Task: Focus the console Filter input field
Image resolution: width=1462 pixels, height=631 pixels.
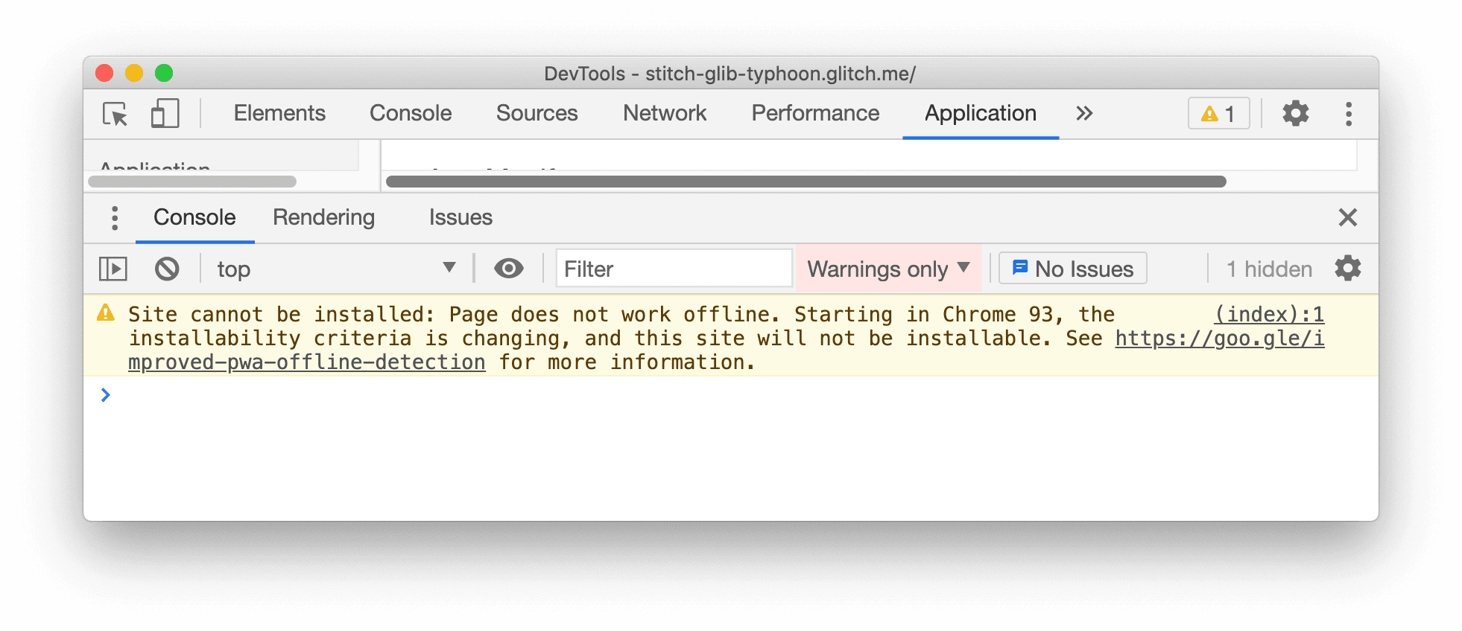Action: [x=673, y=269]
